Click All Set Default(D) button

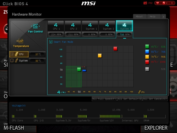coord(130,99)
